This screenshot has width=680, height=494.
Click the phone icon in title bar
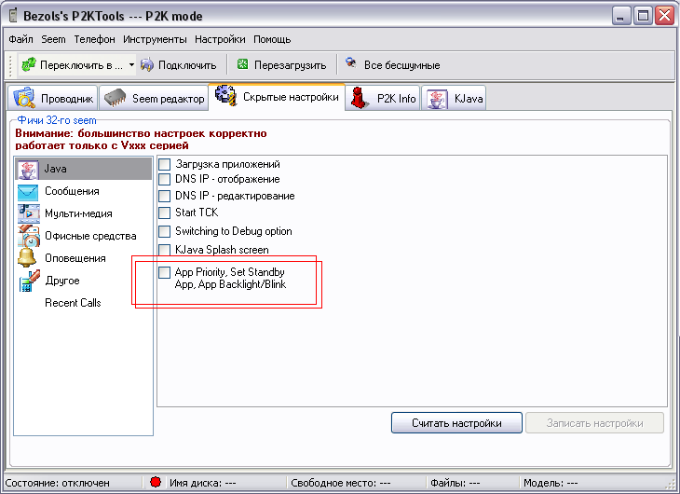(x=13, y=15)
